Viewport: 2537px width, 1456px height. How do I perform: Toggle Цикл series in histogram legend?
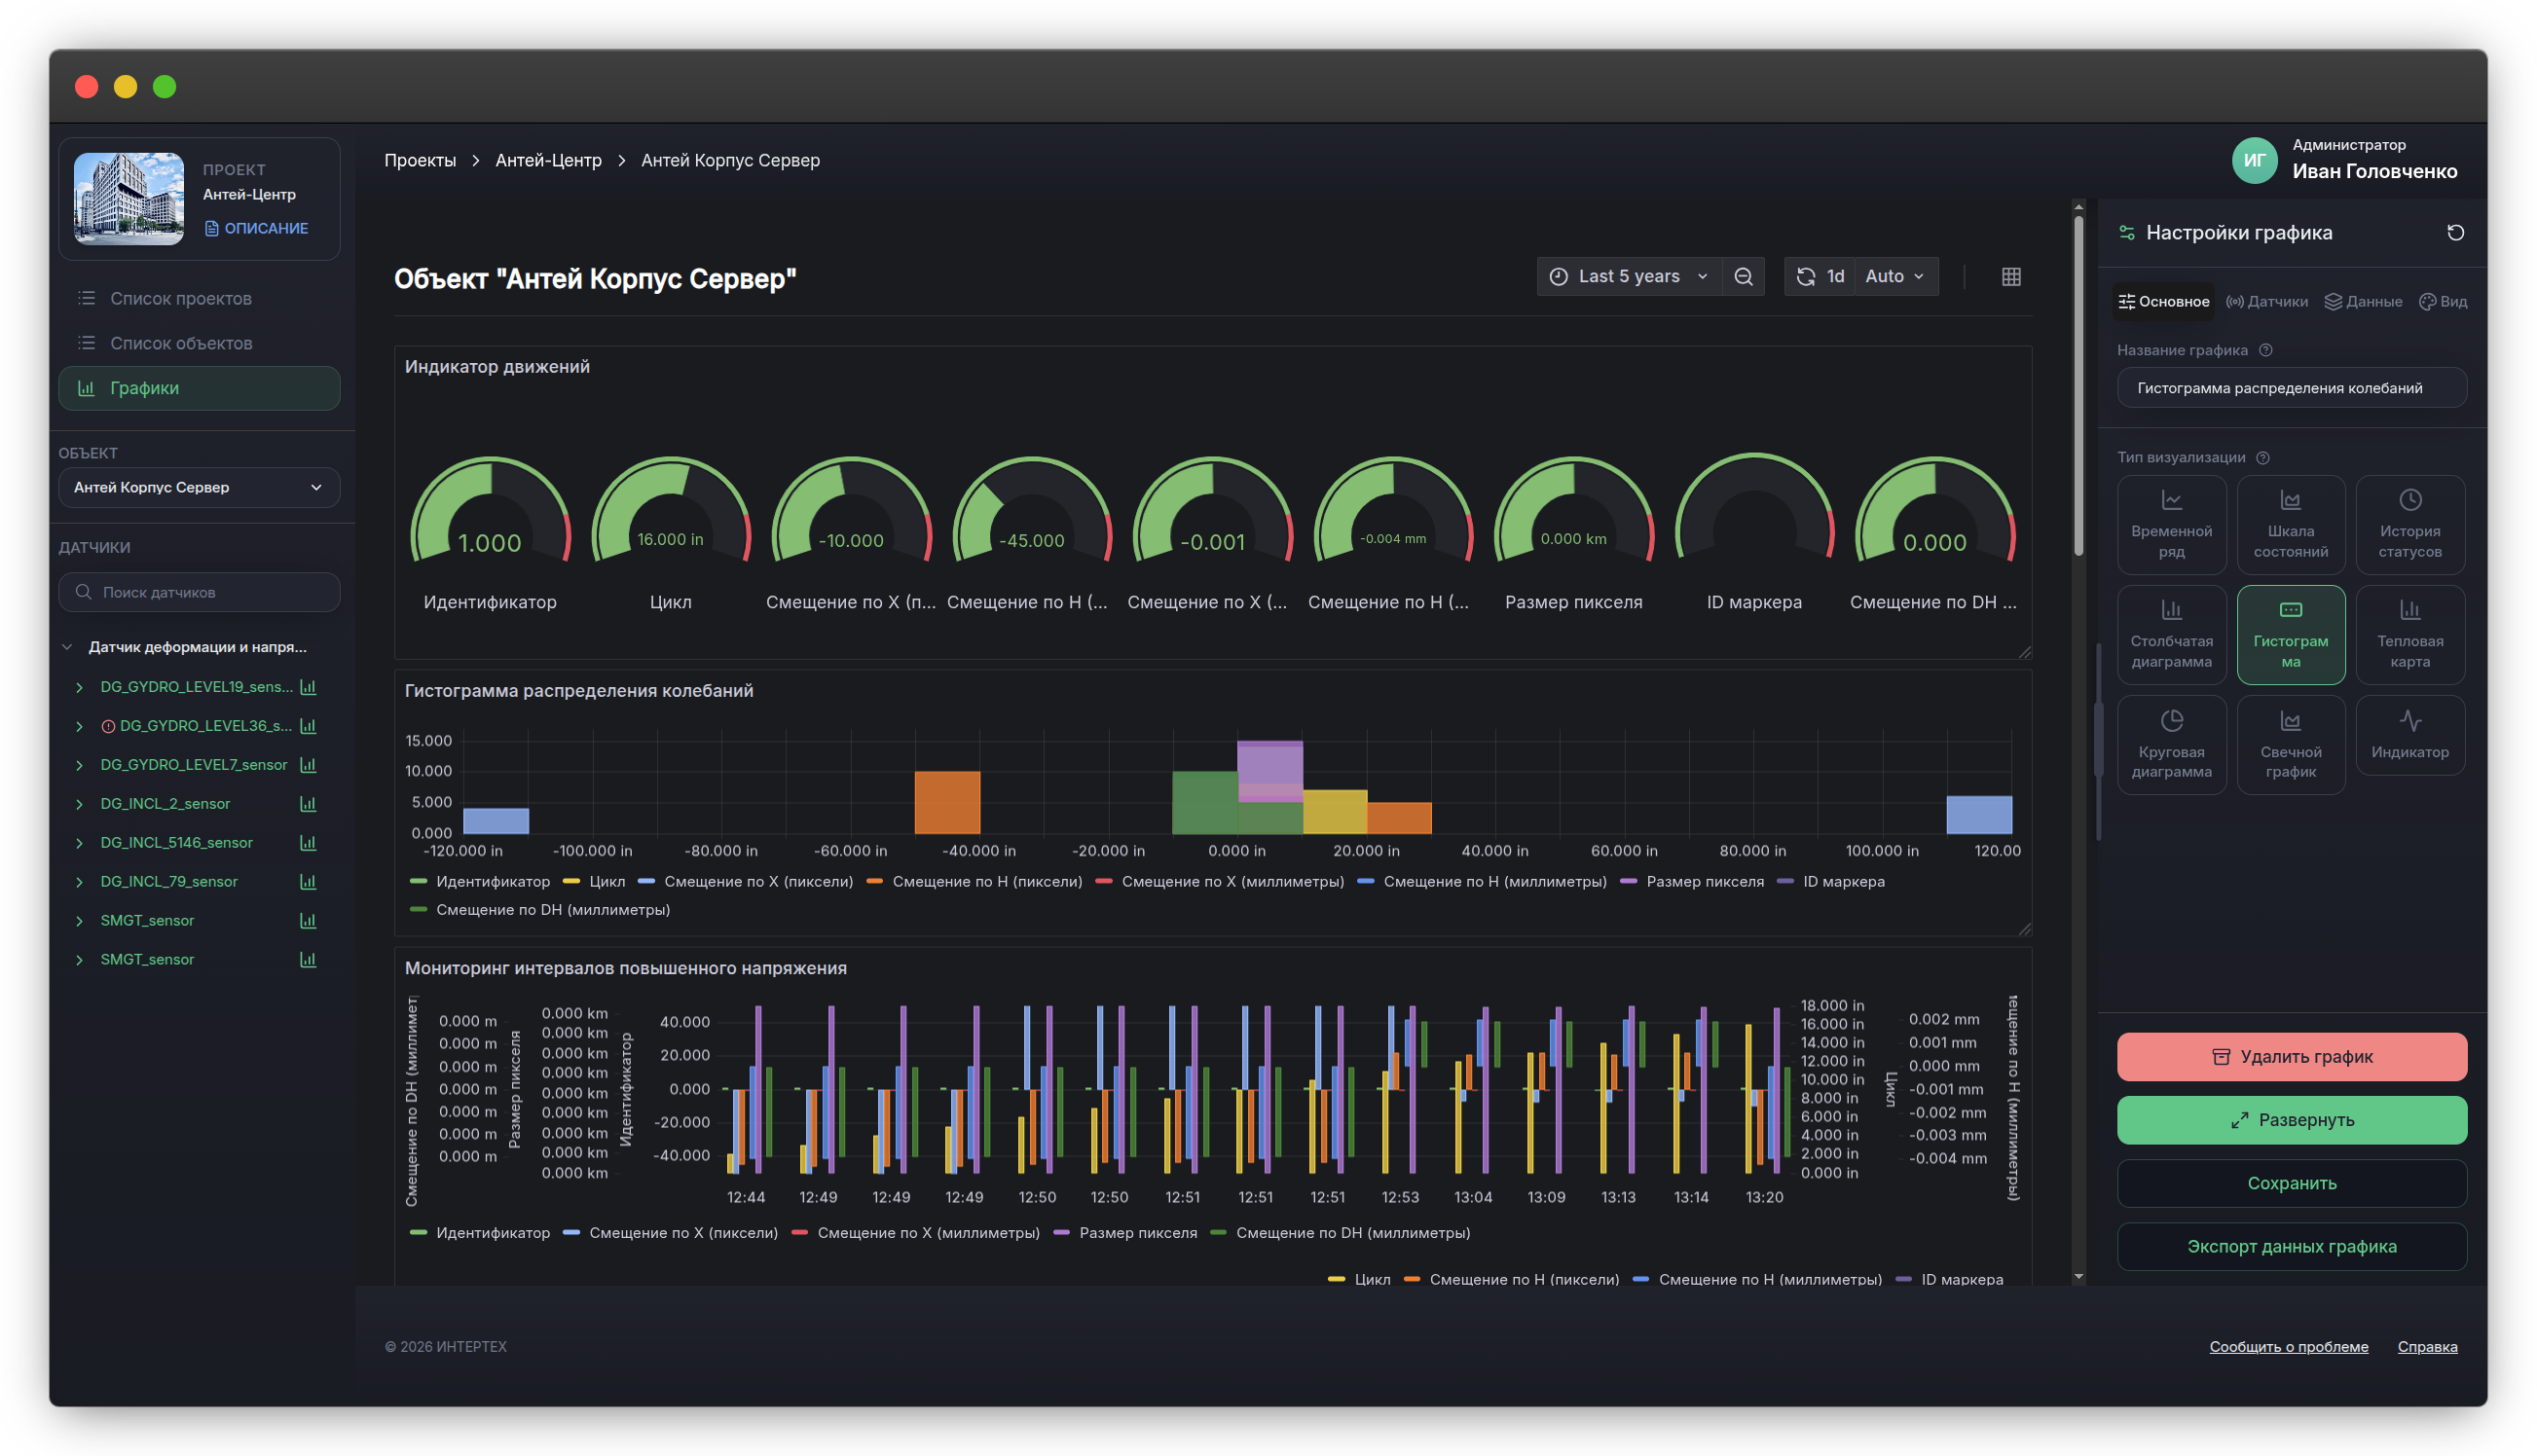point(594,882)
